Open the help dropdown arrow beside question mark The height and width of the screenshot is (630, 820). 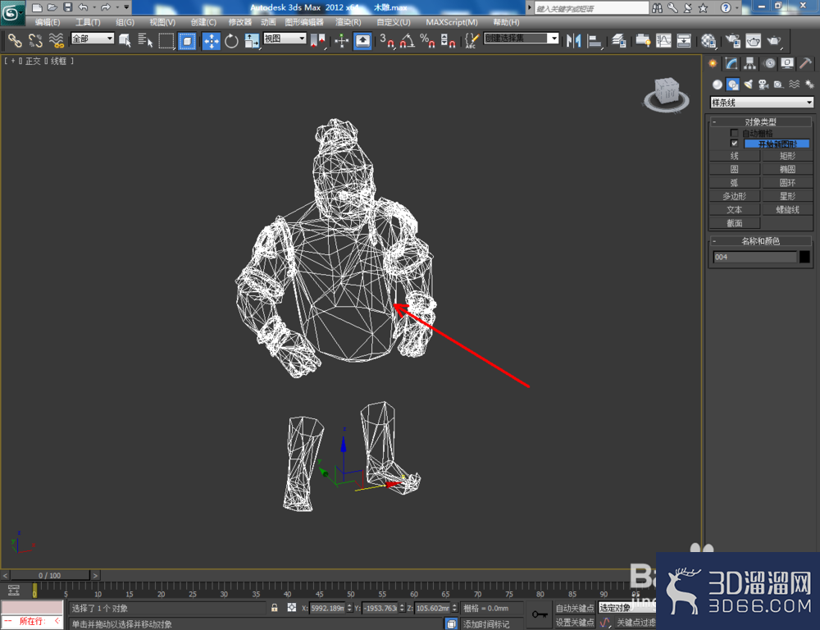pyautogui.click(x=737, y=8)
